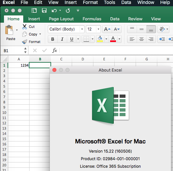
Task: Set top vertical alignment
Action: pyautogui.click(x=132, y=29)
